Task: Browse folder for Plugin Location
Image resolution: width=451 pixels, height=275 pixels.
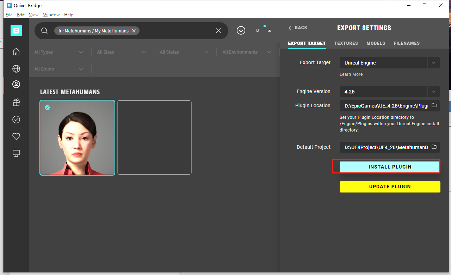Action: (434, 105)
